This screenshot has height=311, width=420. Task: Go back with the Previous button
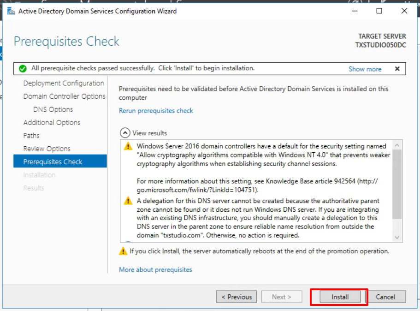coord(237,297)
